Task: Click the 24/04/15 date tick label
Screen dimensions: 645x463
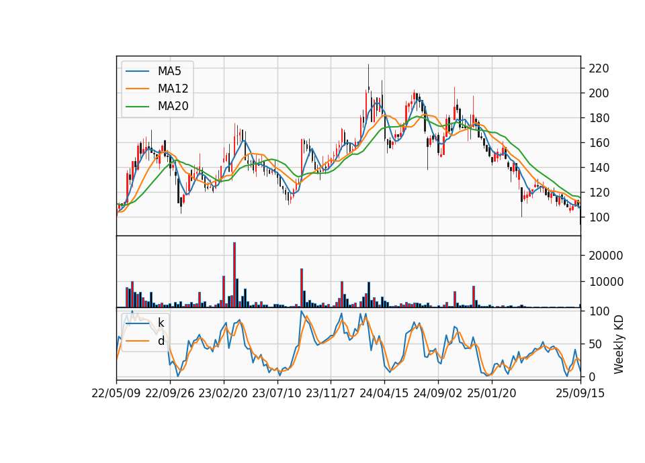Action: 384,393
